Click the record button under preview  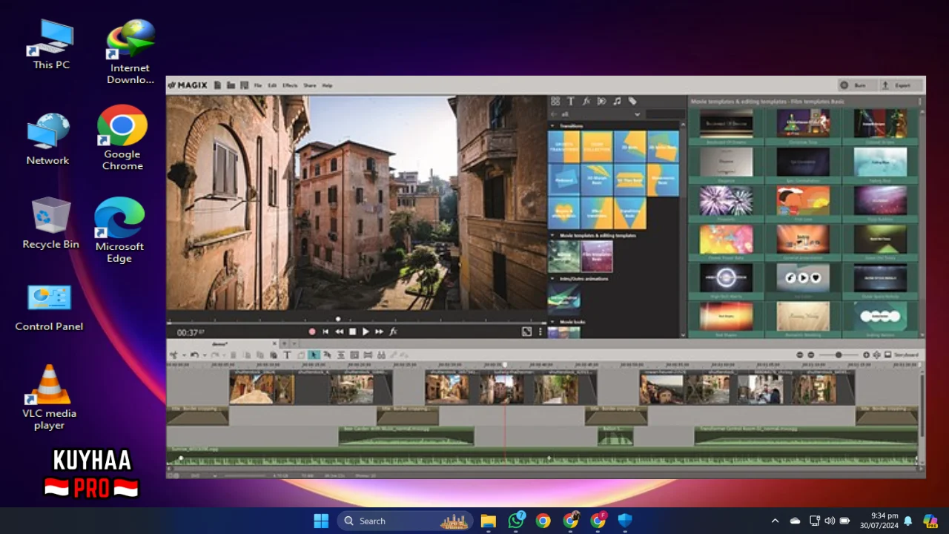(312, 332)
